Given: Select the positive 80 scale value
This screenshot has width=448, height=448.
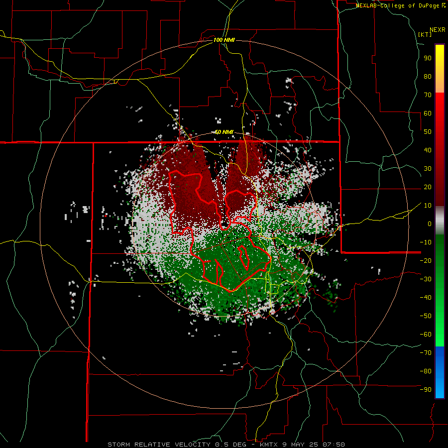Looking at the screenshot, I should (428, 76).
